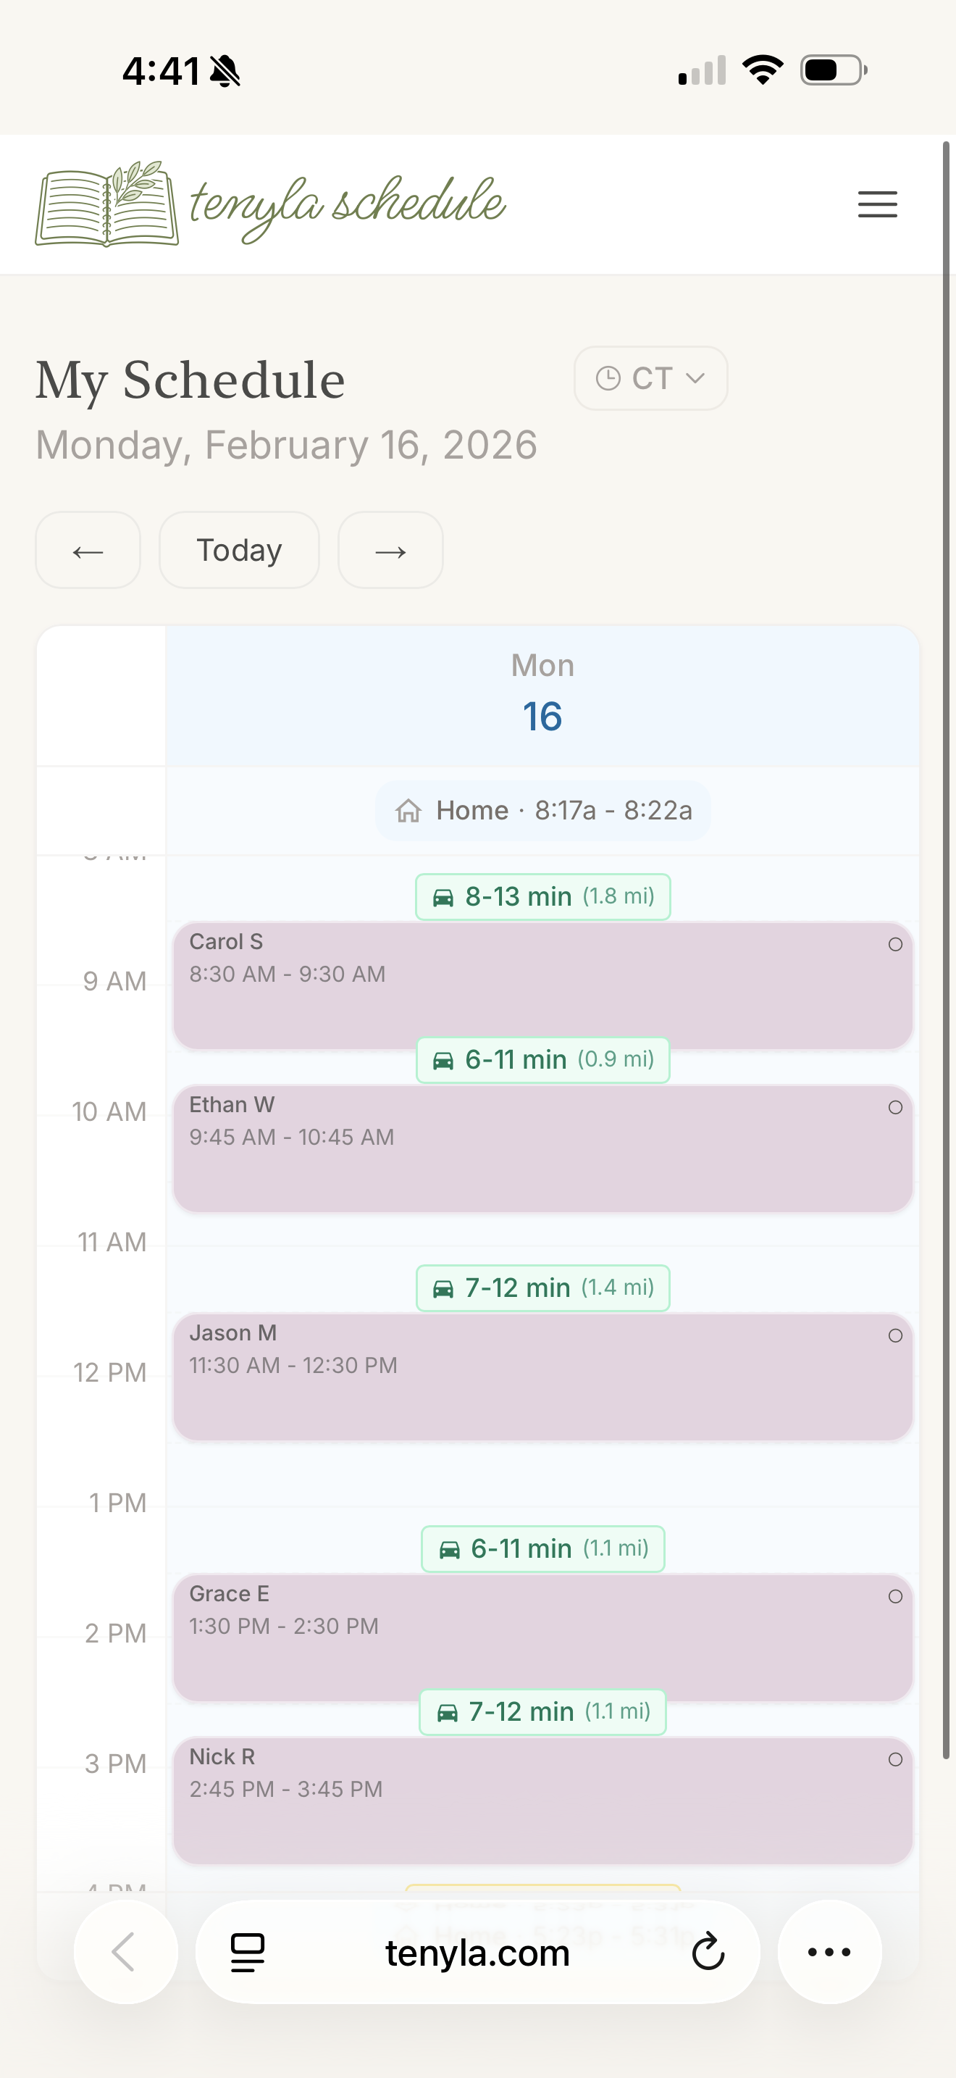The height and width of the screenshot is (2078, 956).
Task: Click the home icon beside 8:17a departure
Action: coord(409,810)
